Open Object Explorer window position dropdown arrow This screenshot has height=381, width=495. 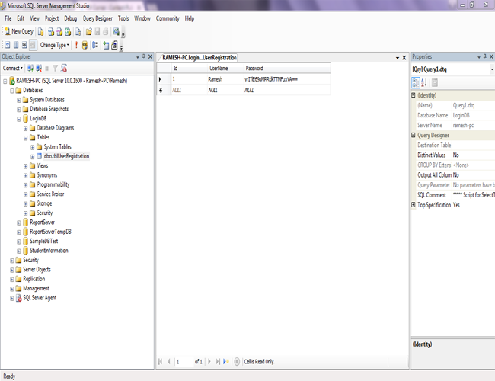[x=138, y=57]
